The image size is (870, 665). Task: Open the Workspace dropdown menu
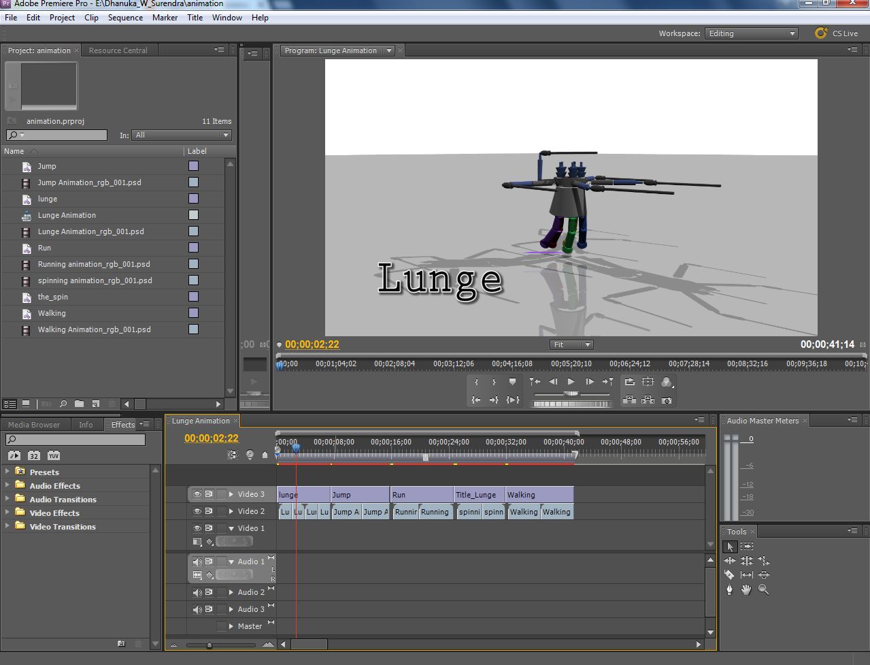[751, 32]
